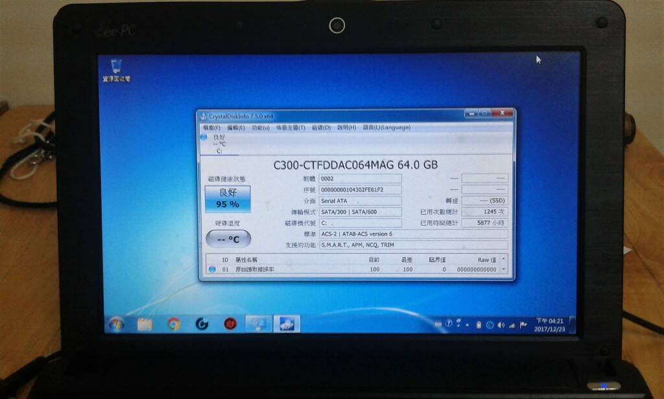This screenshot has height=399, width=664.
Task: Open the Recycle Bin desktop icon
Action: (x=116, y=70)
